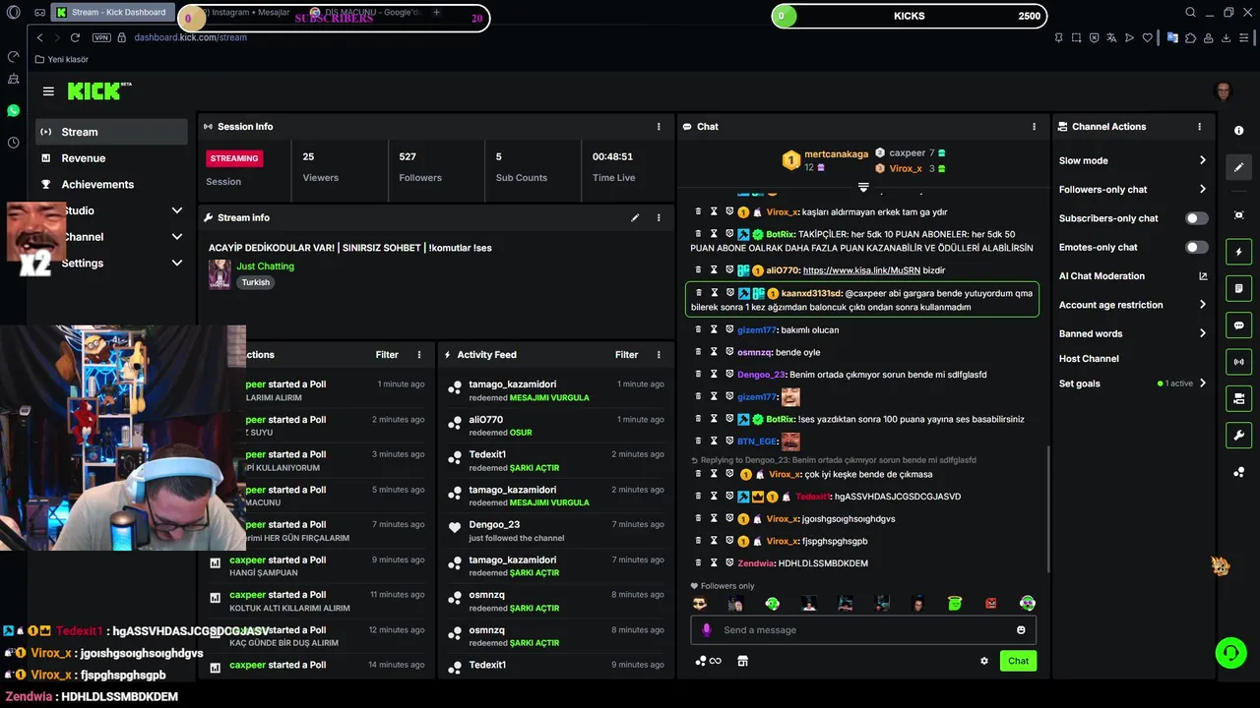The width and height of the screenshot is (1260, 708).
Task: Click the browser search icon top right
Action: 1190,13
